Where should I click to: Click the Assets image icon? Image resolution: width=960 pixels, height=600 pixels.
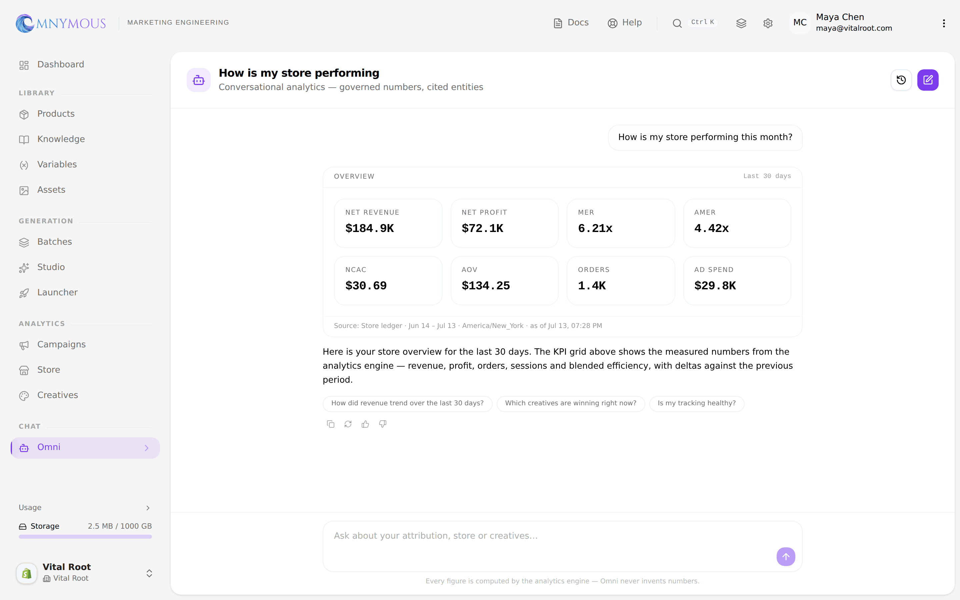24,191
